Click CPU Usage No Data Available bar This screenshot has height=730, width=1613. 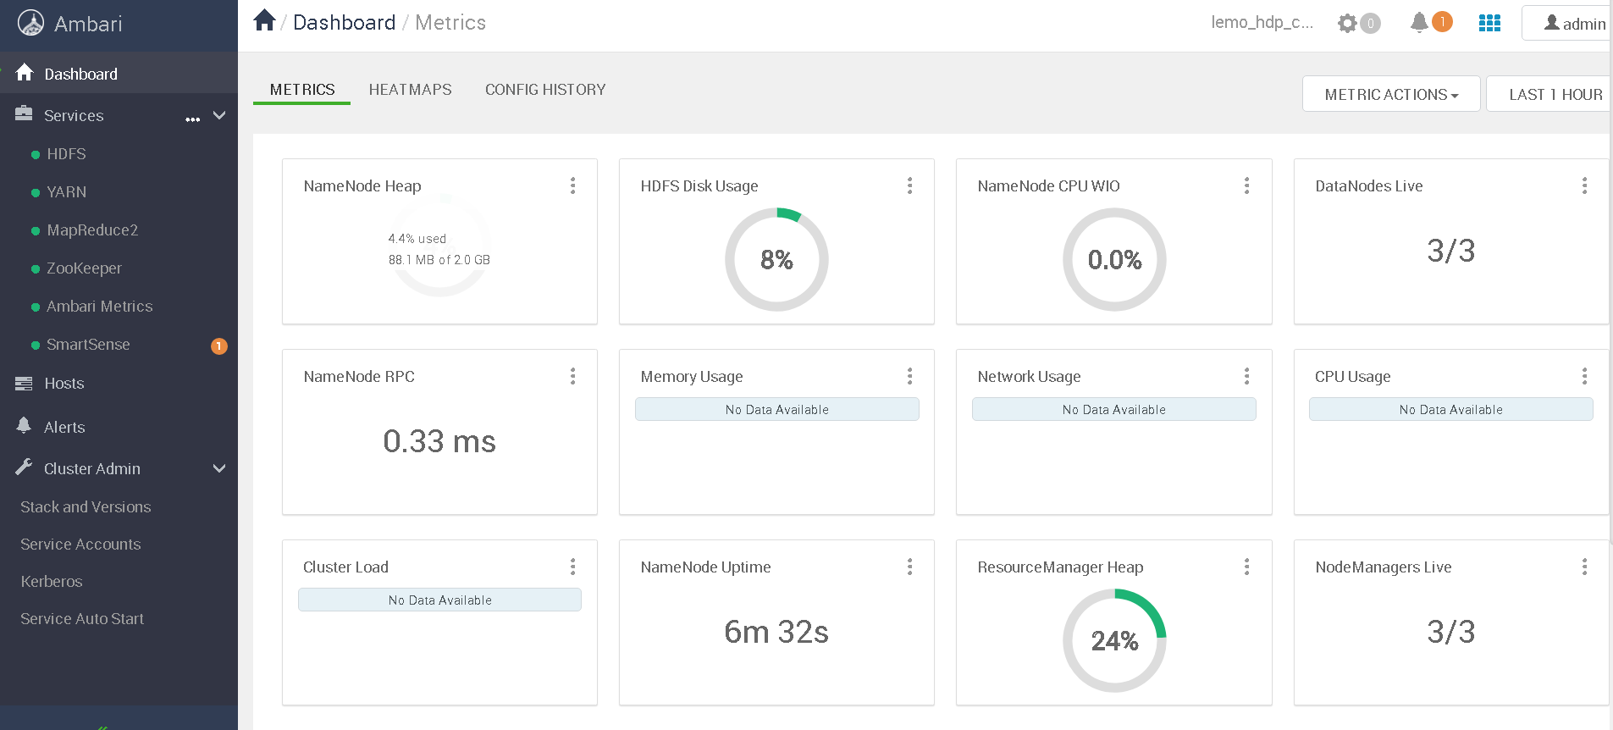click(1451, 409)
